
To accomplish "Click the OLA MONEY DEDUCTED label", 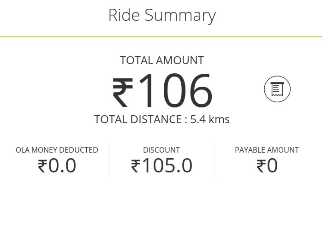I will pos(57,150).
